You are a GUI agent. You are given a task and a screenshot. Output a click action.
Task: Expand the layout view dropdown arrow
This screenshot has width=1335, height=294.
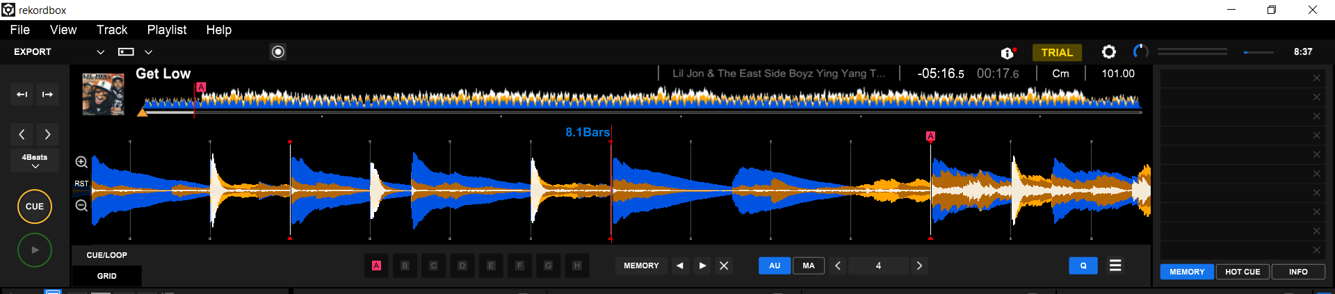148,52
